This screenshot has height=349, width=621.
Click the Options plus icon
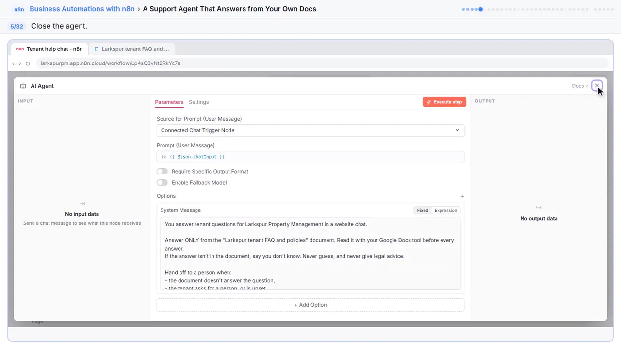(x=462, y=196)
